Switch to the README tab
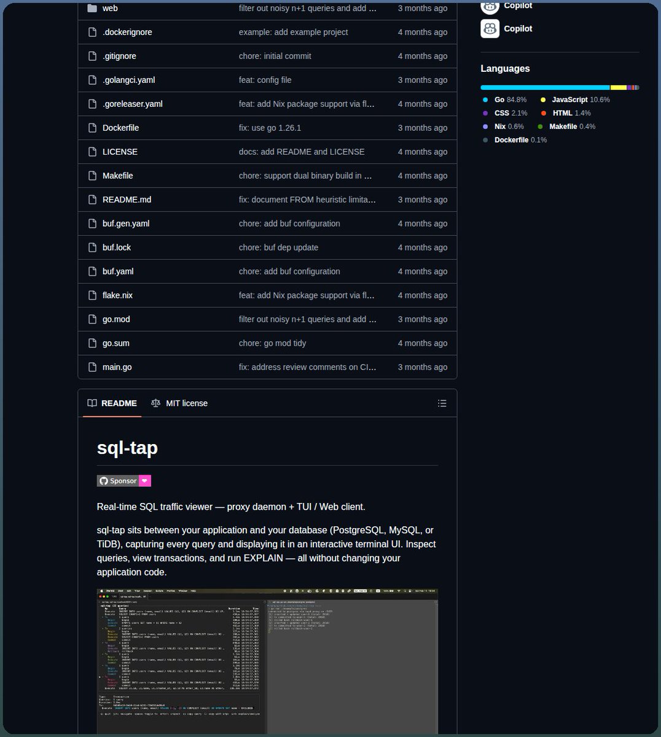The image size is (661, 737). pos(112,404)
